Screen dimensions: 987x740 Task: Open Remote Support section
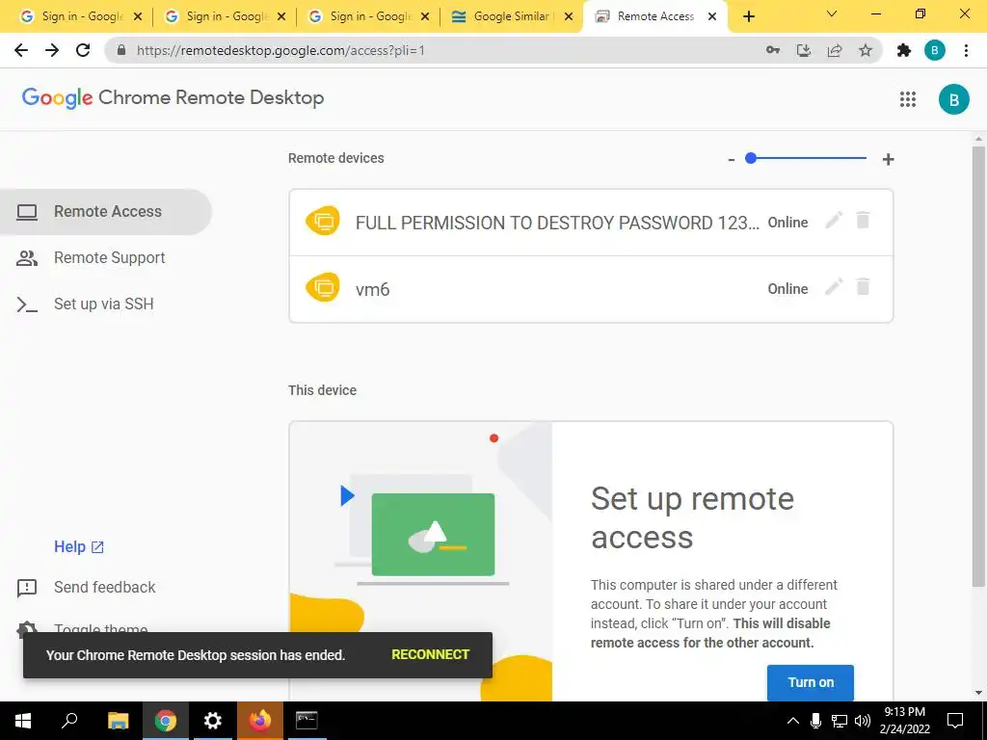point(106,258)
